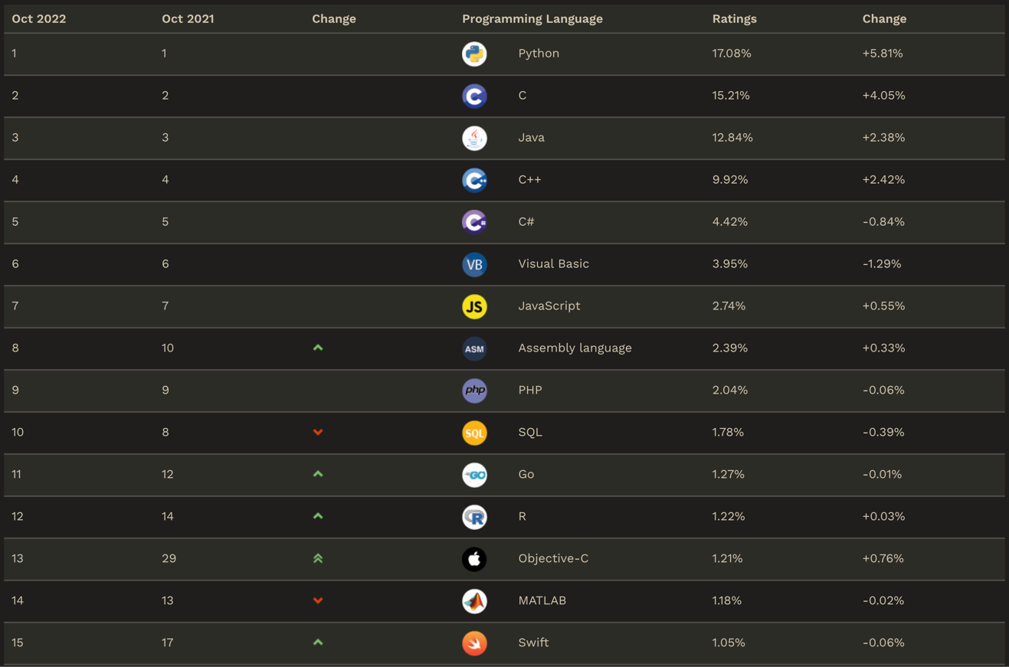This screenshot has width=1009, height=667.
Task: Click the double green arrow for Objective-C
Action: point(318,558)
